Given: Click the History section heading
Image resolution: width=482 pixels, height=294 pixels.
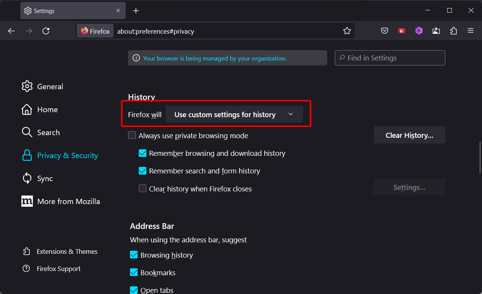Looking at the screenshot, I should pyautogui.click(x=141, y=97).
